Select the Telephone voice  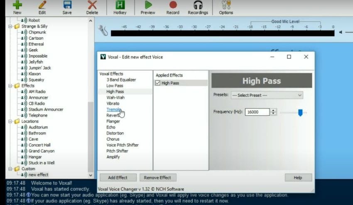pos(38,116)
